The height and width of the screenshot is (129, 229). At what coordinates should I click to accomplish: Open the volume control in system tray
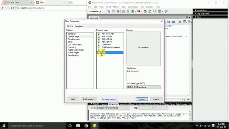coord(209,126)
